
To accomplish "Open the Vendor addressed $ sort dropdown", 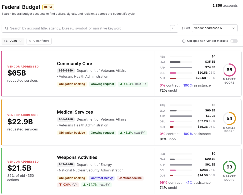I will [x=215, y=28].
